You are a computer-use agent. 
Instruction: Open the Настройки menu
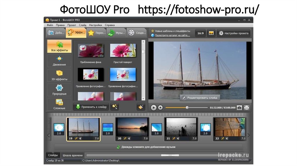[x=95, y=25]
